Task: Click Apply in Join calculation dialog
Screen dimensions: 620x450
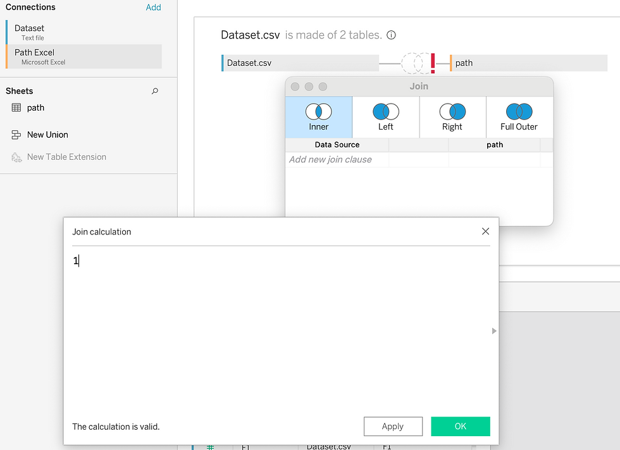Action: point(393,426)
